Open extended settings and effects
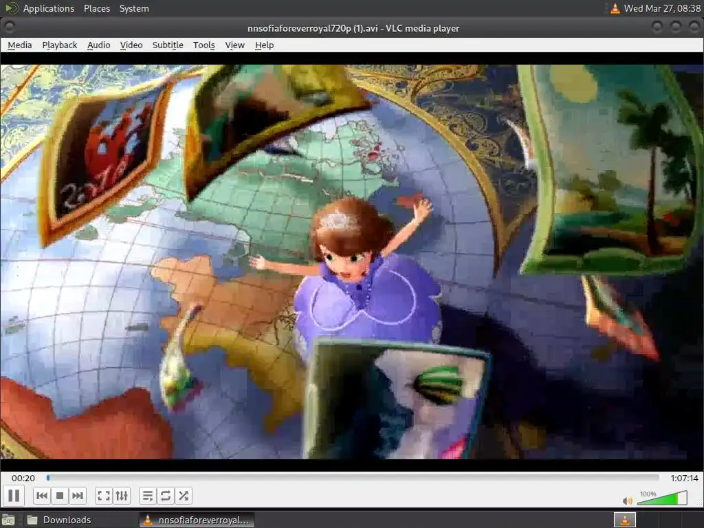The width and height of the screenshot is (704, 528). 122,496
